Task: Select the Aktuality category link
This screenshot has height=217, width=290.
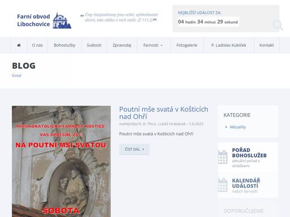Action: pyautogui.click(x=237, y=127)
